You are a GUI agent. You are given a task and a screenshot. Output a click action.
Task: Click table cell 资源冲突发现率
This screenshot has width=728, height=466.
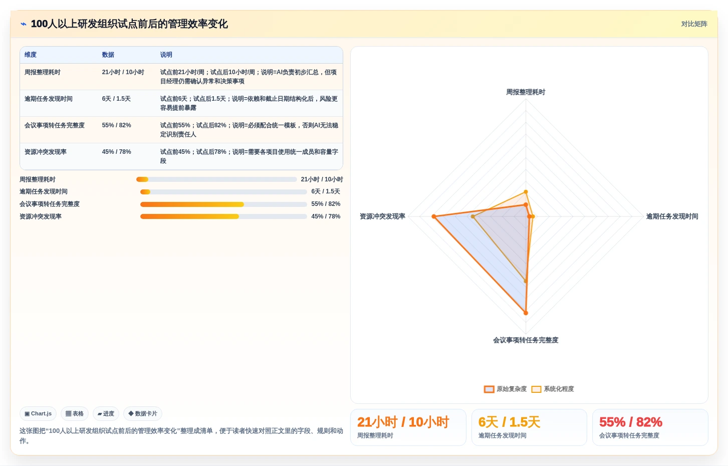(x=46, y=152)
